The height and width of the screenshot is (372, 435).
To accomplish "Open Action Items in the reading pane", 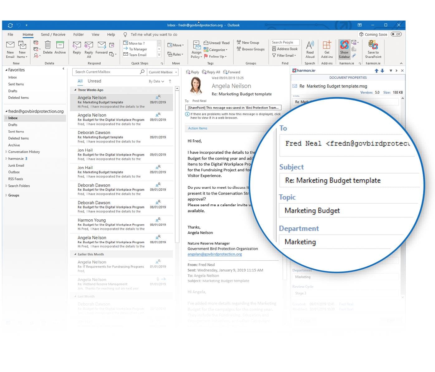I will click(198, 128).
